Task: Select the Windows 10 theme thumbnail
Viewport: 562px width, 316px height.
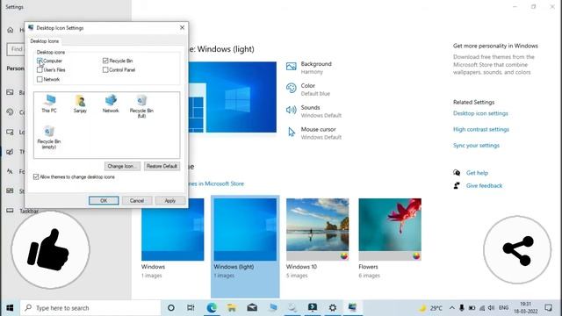Action: point(318,229)
